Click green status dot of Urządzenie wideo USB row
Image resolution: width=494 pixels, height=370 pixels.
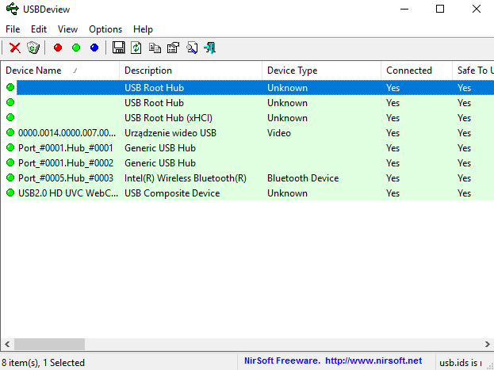point(10,132)
